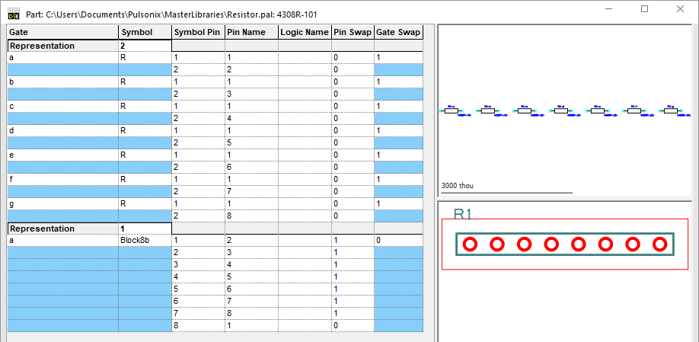Click the rightmost red pad in R1 footprint
Screen dimensions: 699x342
[659, 244]
